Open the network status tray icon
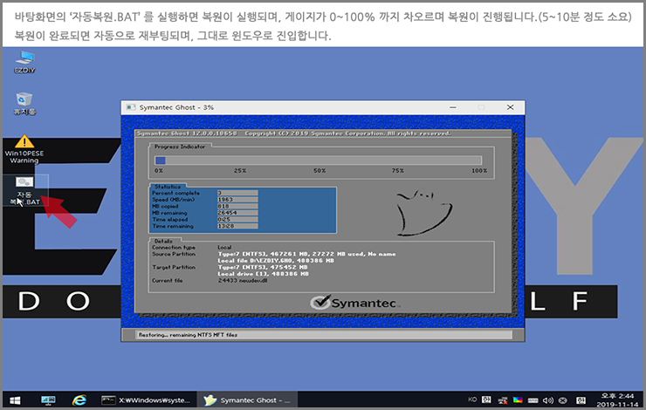 coord(503,400)
